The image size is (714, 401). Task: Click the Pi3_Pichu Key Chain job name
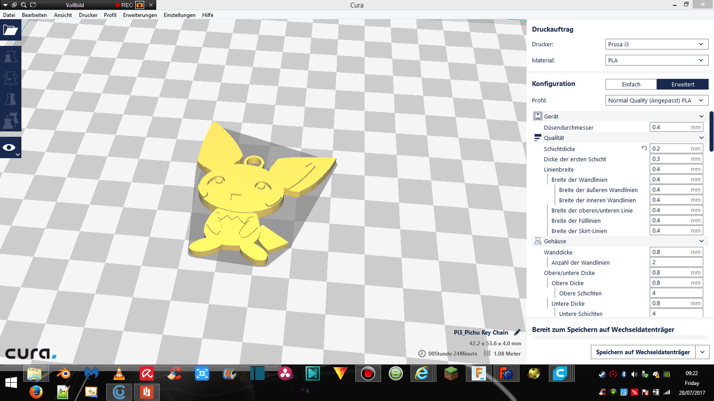481,332
